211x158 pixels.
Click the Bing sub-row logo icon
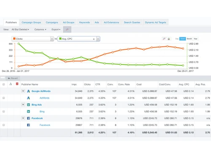tap(28, 112)
